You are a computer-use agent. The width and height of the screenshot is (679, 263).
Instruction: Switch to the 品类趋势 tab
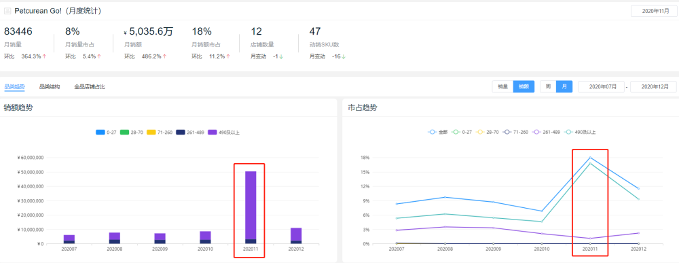[x=14, y=87]
